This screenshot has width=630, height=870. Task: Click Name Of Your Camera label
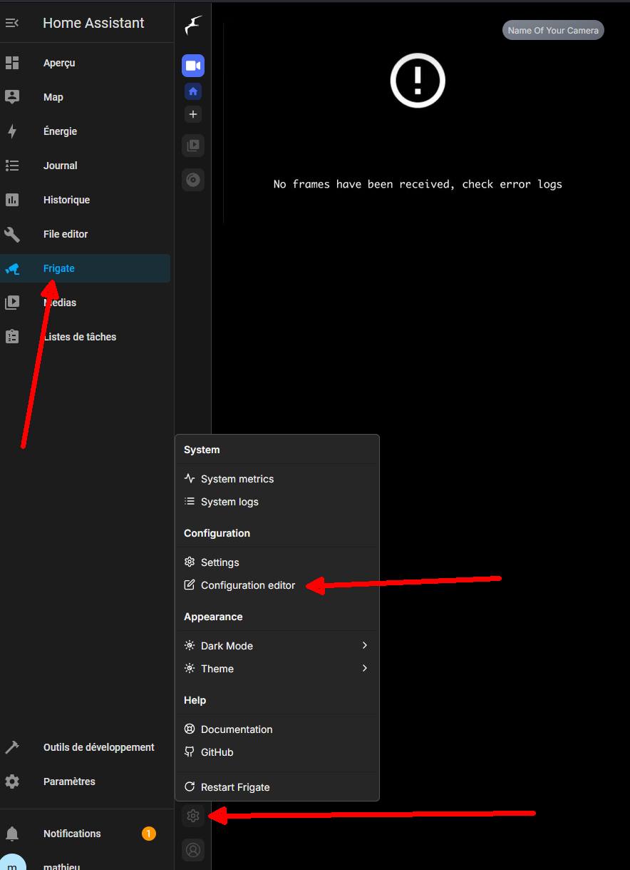tap(553, 31)
